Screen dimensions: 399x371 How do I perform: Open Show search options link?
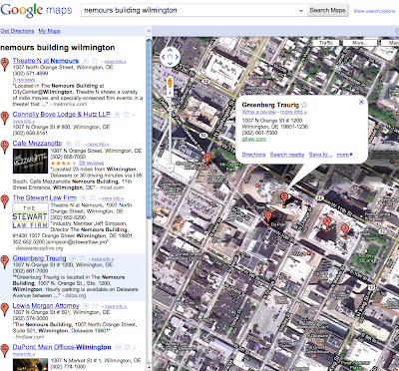[374, 11]
